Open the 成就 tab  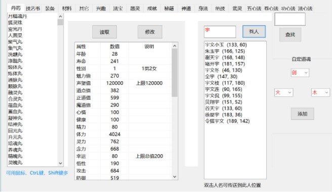pyautogui.click(x=152, y=9)
